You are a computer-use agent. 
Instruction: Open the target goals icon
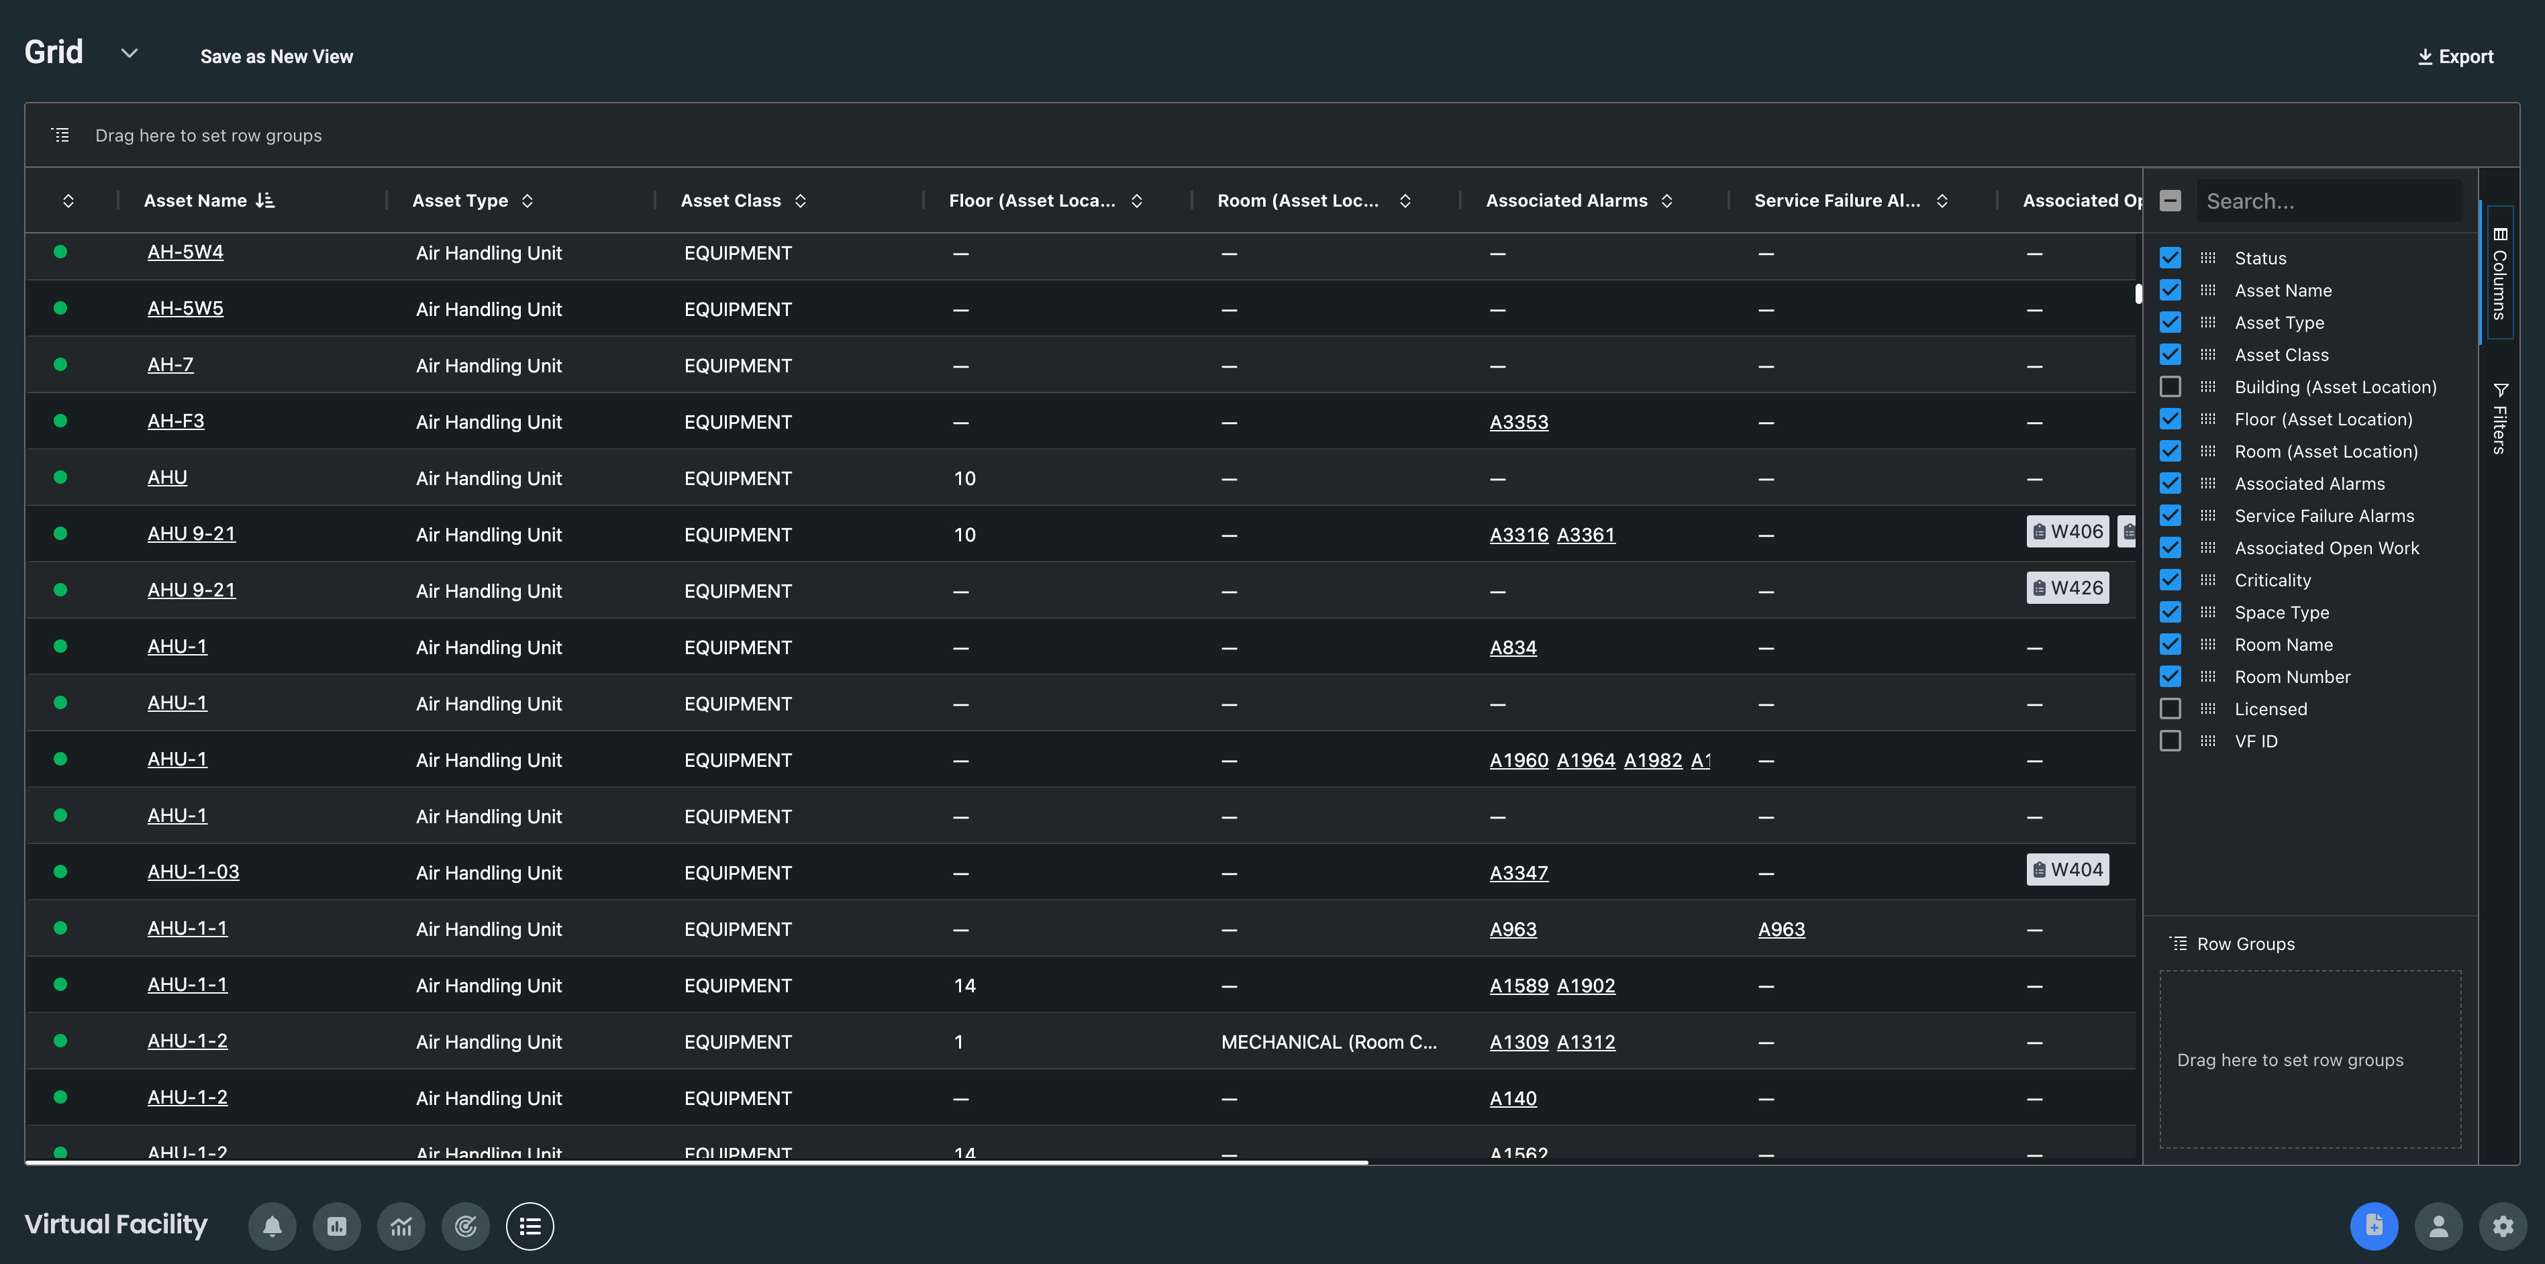[465, 1226]
